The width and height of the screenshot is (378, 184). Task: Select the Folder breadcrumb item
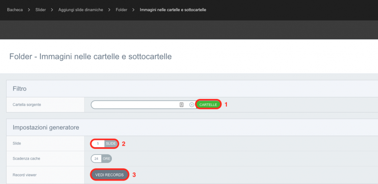point(121,10)
